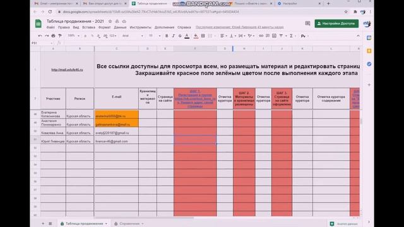Viewport: 404px width, 227px height.
Task: Open the Справка menu
Action: 184,27
